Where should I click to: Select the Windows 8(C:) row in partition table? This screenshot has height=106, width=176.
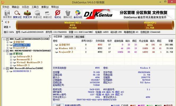coord(113,48)
